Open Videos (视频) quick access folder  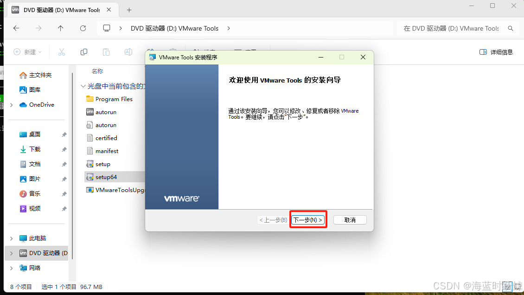(30, 208)
